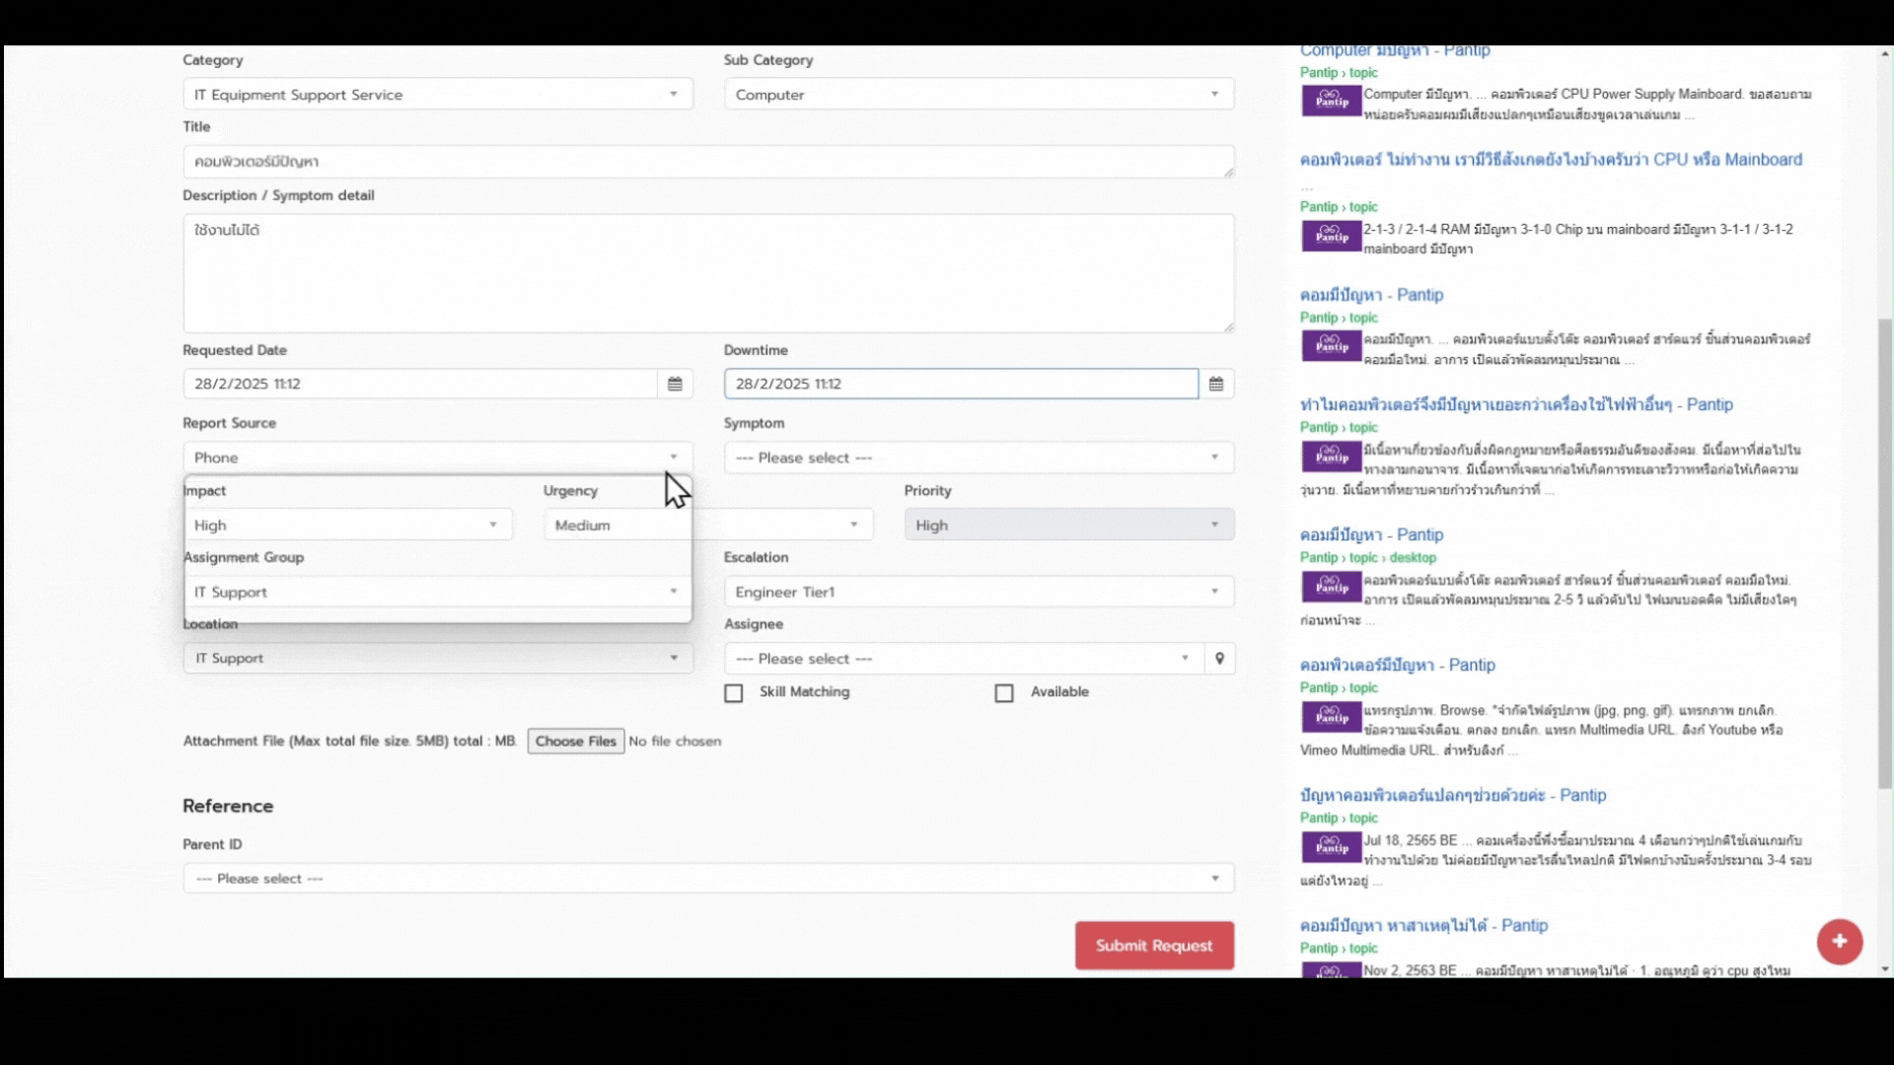Open the ทำไมคอมพิวเตอร์จึงมีปัญหาเยอะกว่า Pantip link
Screen dimensions: 1894x1065
[x=1516, y=404]
